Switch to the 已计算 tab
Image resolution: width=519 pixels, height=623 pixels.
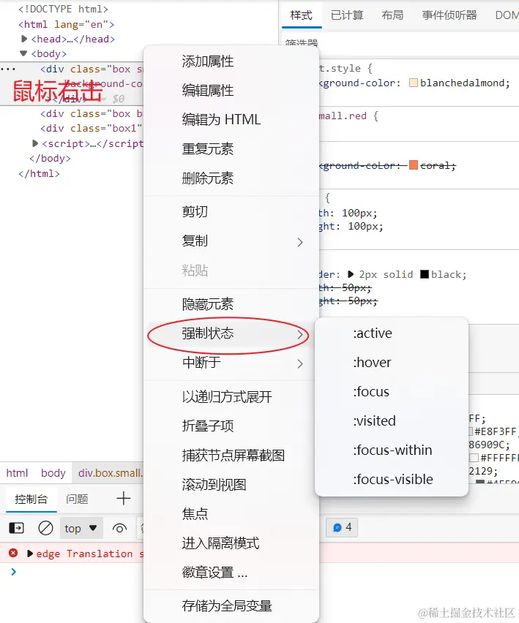pyautogui.click(x=347, y=15)
